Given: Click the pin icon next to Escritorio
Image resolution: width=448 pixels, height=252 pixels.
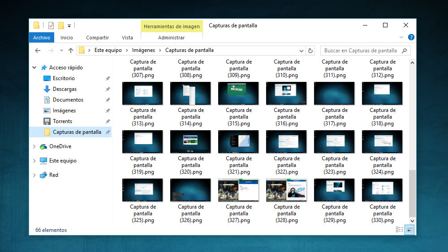Looking at the screenshot, I should 108,78.
